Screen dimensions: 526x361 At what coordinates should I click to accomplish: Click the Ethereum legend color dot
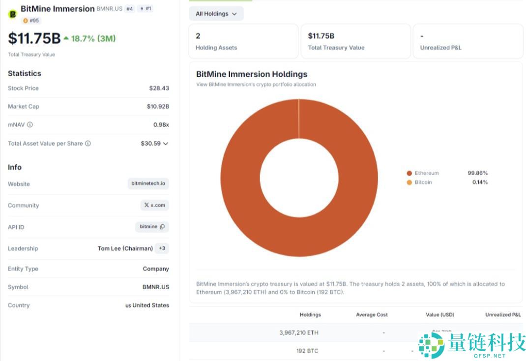pyautogui.click(x=409, y=173)
